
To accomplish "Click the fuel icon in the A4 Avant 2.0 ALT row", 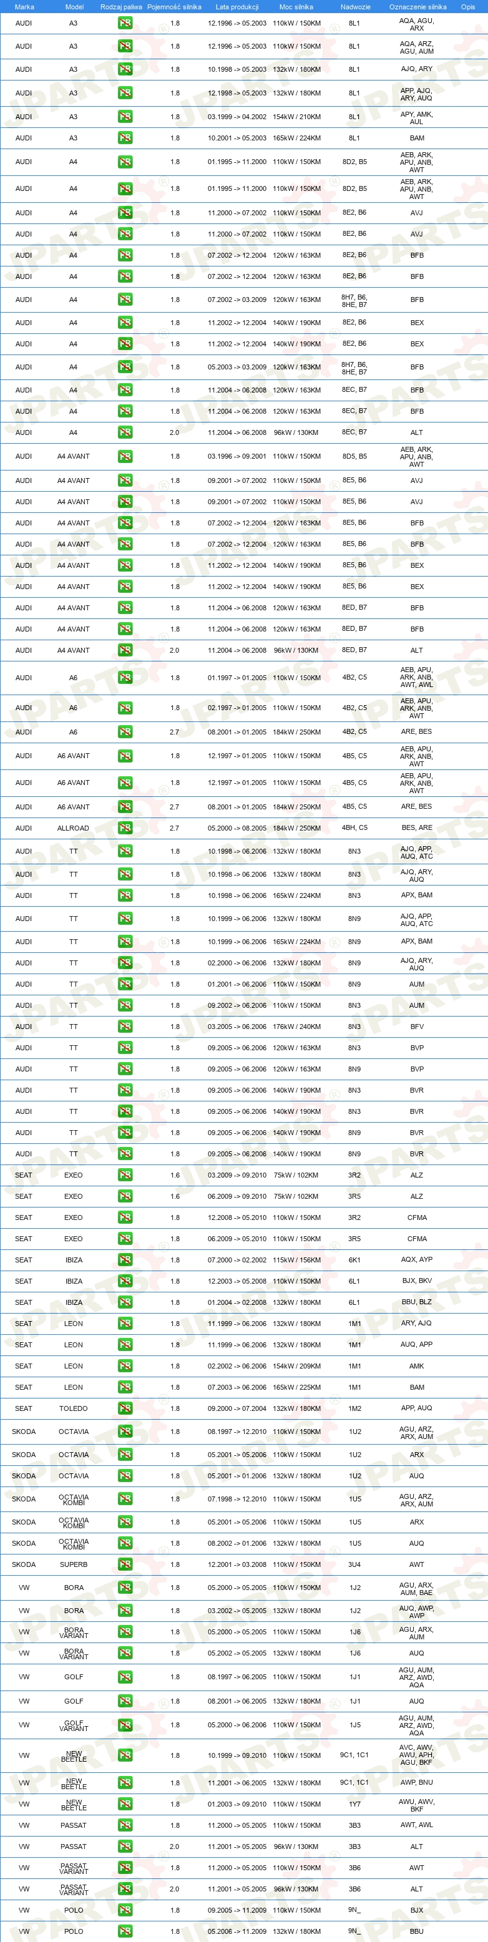I will click(125, 650).
